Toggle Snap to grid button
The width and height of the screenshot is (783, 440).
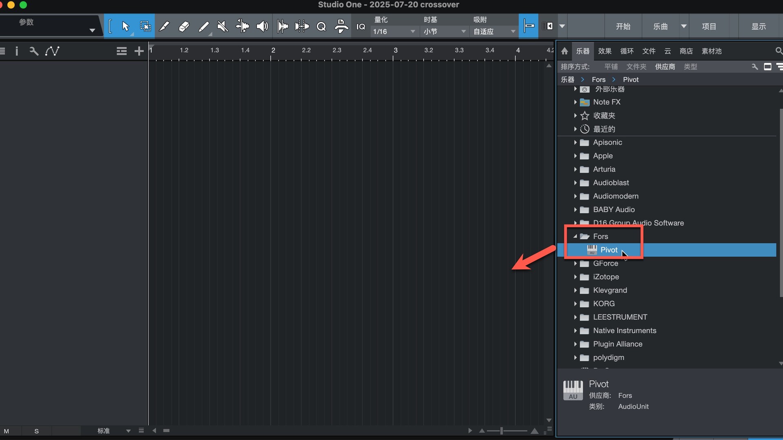529,26
